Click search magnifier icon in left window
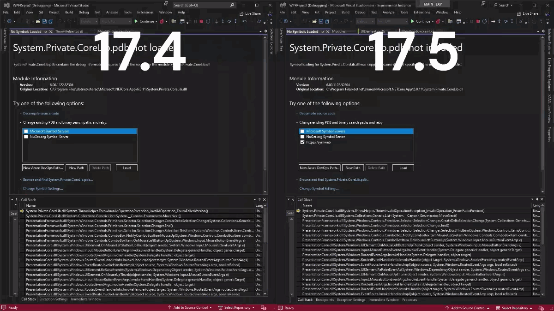Image resolution: width=554 pixels, height=311 pixels. [232, 5]
